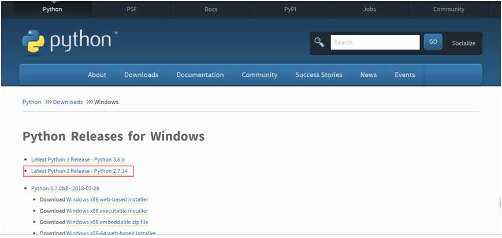Viewport: 502px width, 238px height.
Task: Select the Community tab in the top bar
Action: [448, 9]
